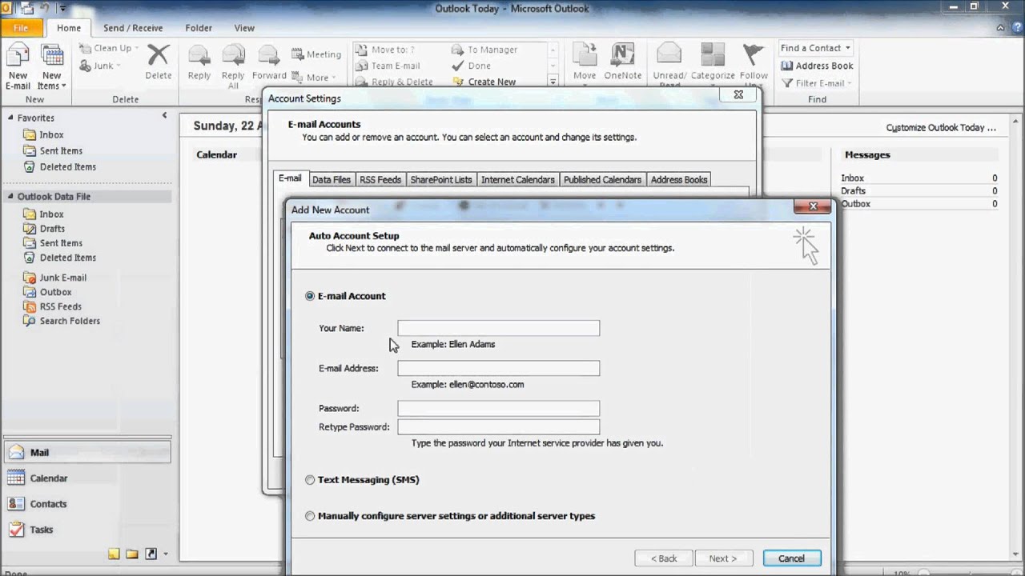1025x576 pixels.
Task: Click the large Delete X icon
Action: [x=158, y=62]
